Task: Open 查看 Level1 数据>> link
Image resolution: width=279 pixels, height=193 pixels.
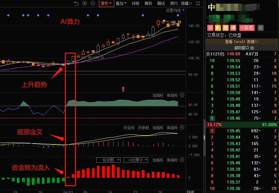Action: pos(241,42)
